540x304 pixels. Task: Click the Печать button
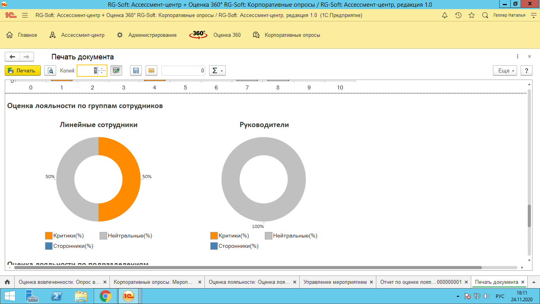pyautogui.click(x=23, y=70)
